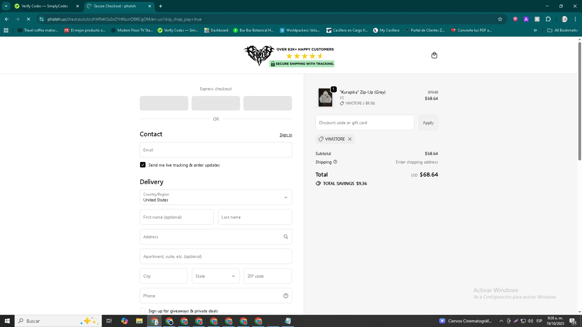The image size is (582, 327).
Task: Open the Windows Start menu
Action: click(x=7, y=321)
